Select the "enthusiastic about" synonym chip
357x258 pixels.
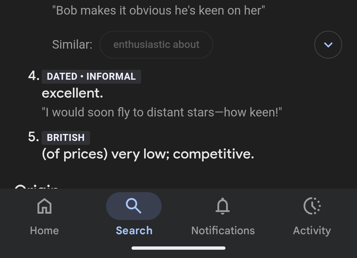tap(156, 45)
